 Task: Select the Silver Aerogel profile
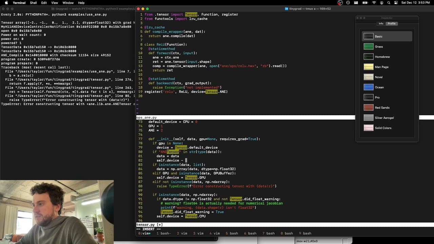click(387, 118)
